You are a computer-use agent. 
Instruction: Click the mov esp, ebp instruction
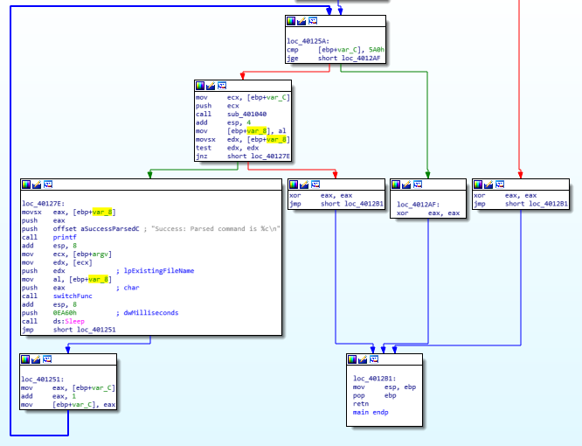point(385,387)
